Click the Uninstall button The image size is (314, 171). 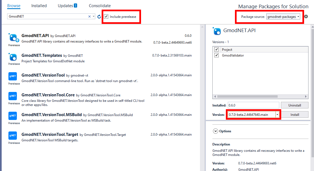[294, 105]
